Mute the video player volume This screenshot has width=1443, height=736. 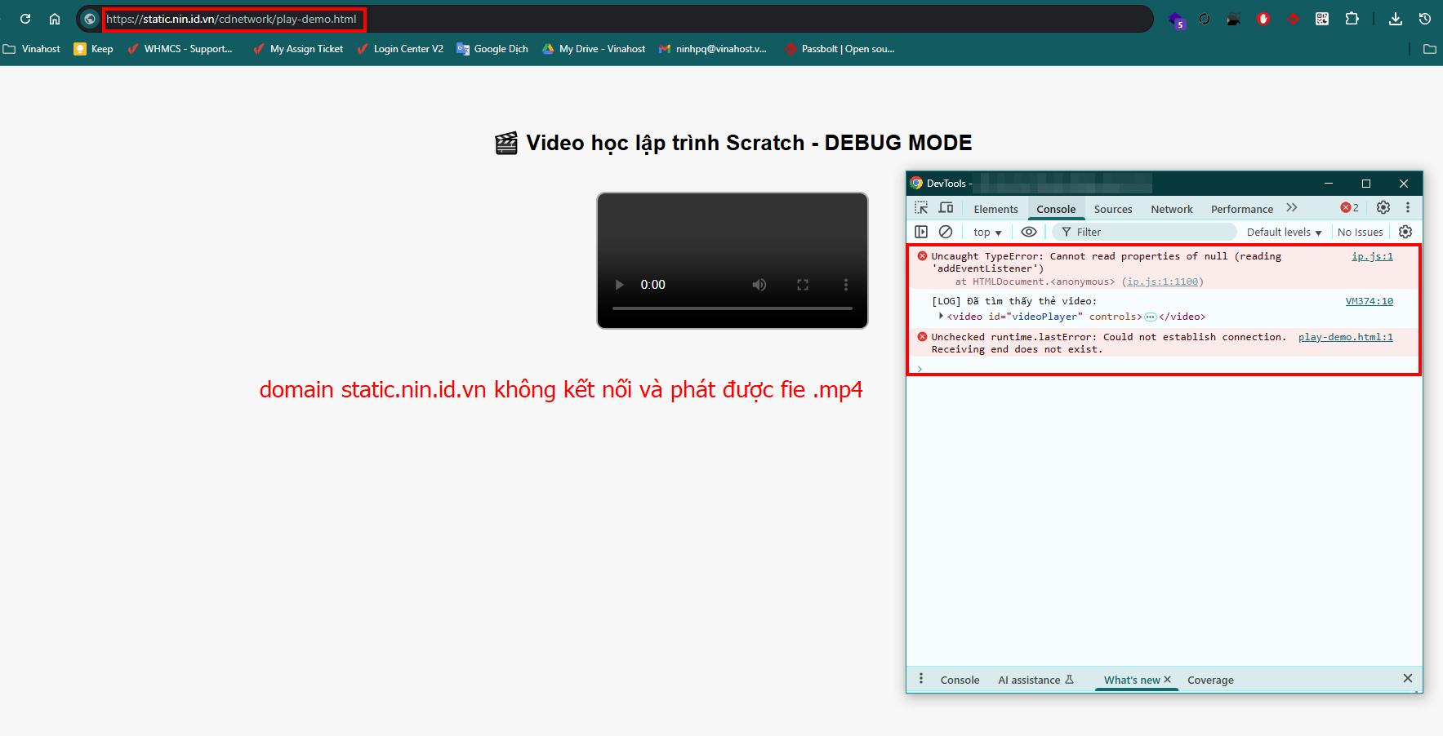(x=759, y=285)
